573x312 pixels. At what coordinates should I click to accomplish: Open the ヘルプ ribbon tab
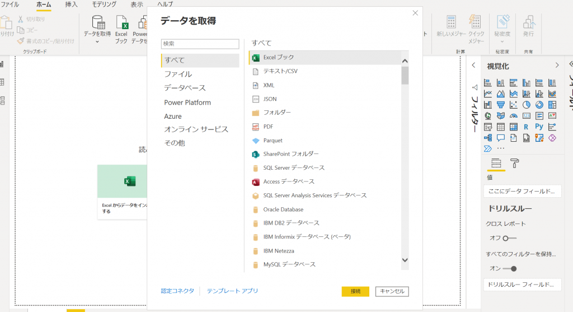[165, 4]
